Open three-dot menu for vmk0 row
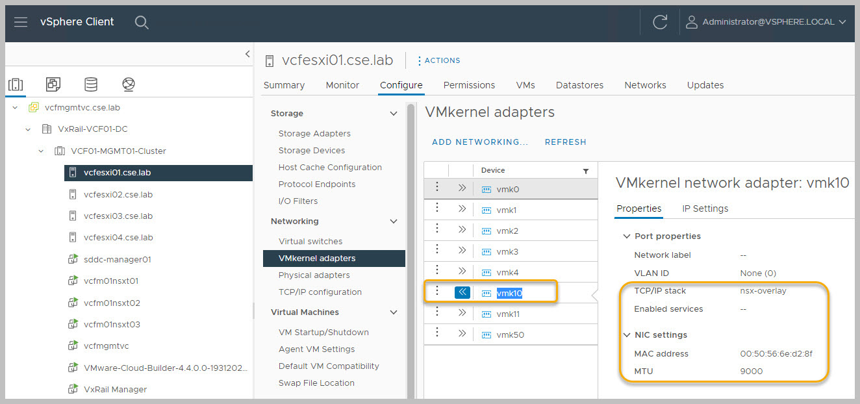Screen dimensions: 860x404 point(437,188)
